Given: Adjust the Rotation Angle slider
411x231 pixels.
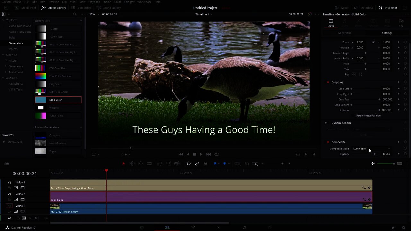Looking at the screenshot, I should pyautogui.click(x=365, y=53).
